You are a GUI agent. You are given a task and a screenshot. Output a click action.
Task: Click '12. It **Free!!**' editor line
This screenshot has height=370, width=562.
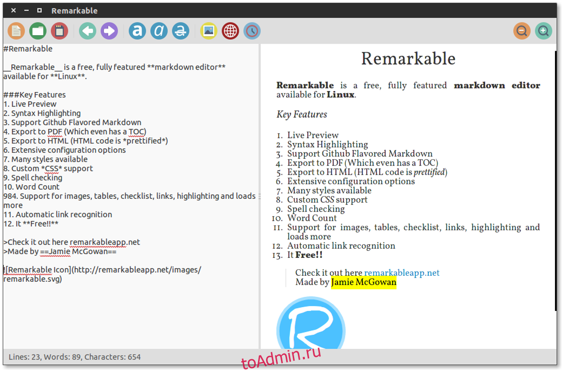31,224
